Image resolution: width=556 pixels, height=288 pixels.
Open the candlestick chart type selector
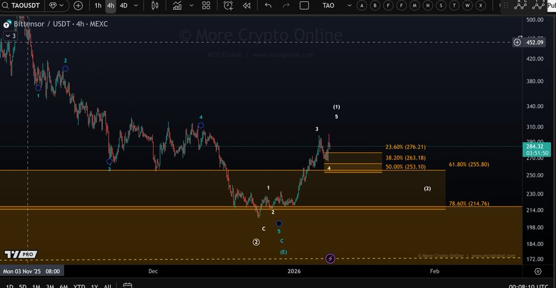click(154, 6)
